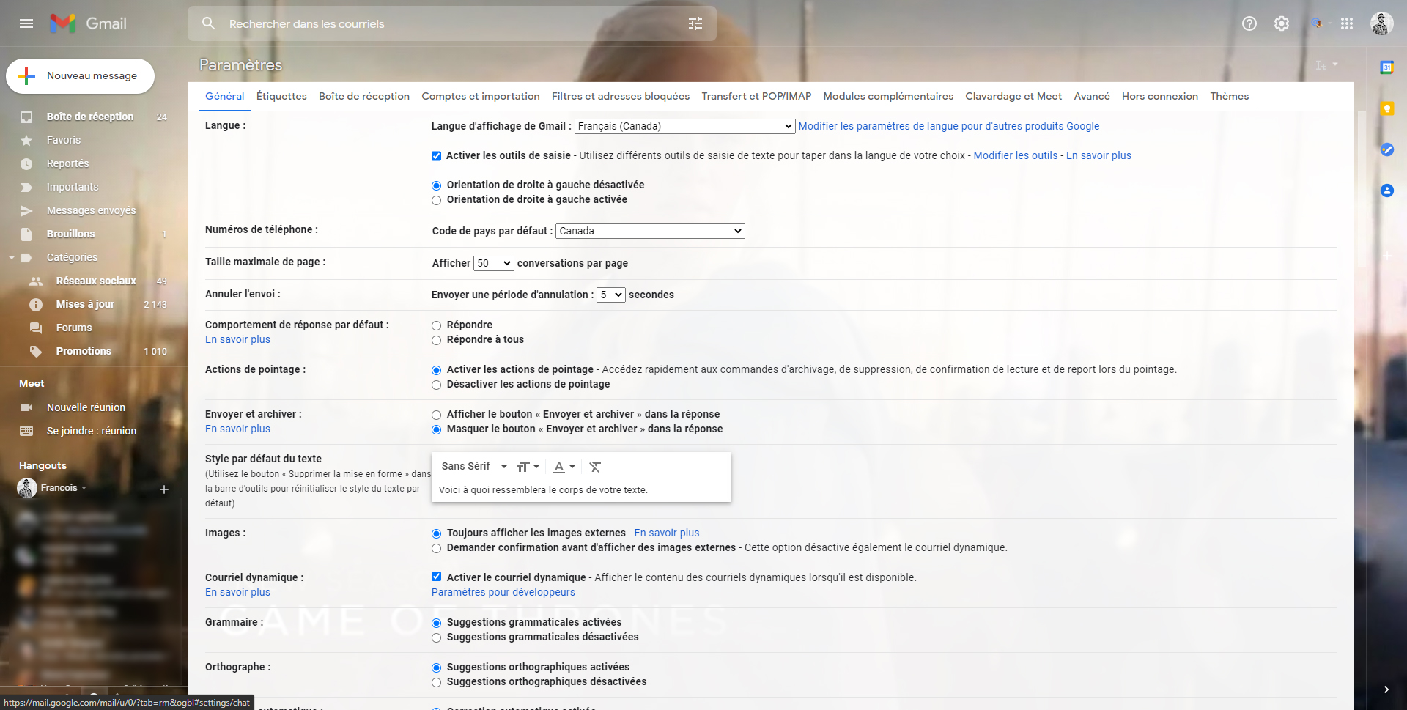Switch to the Thèmes tab
The height and width of the screenshot is (710, 1407).
tap(1230, 96)
